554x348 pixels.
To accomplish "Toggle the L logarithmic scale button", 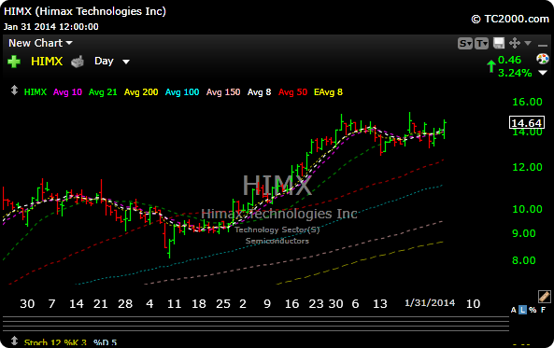I will (522, 310).
